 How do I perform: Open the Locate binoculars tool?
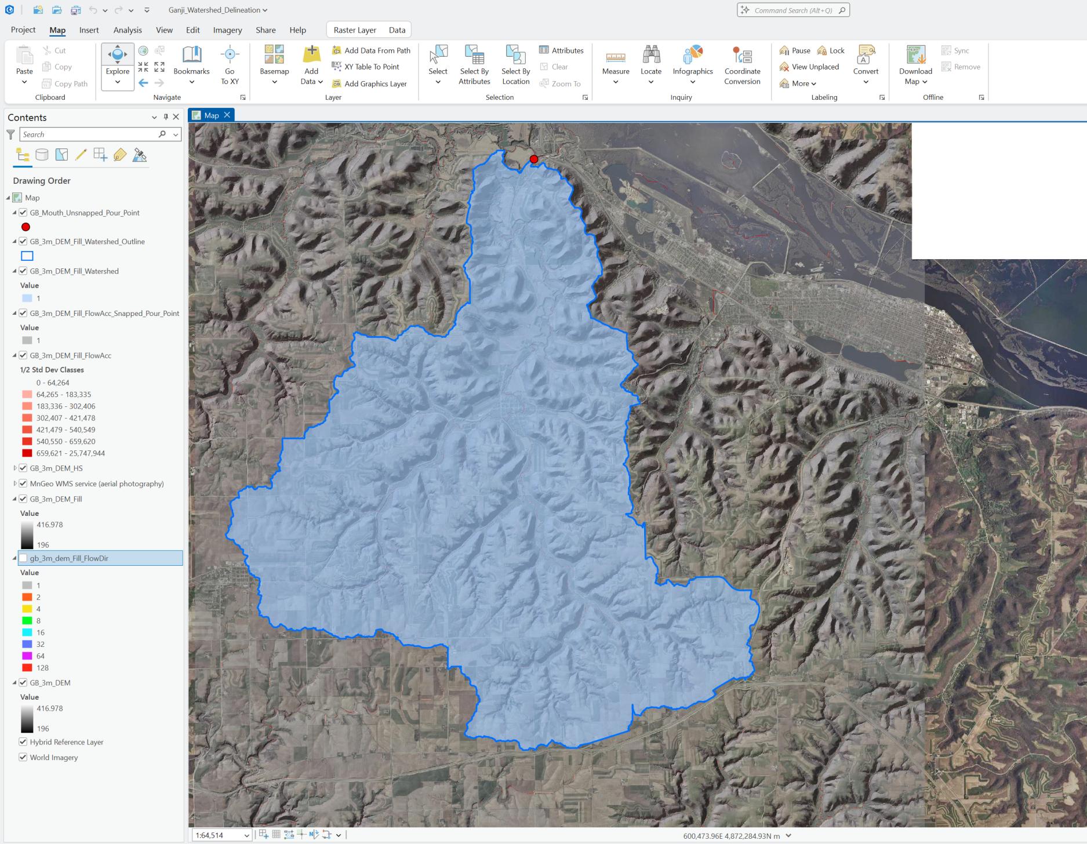[650, 57]
